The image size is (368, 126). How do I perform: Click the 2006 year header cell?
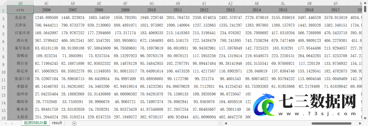point(46,10)
